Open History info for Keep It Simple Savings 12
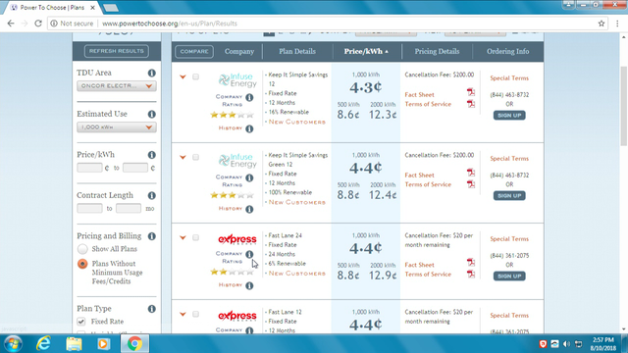 click(249, 128)
